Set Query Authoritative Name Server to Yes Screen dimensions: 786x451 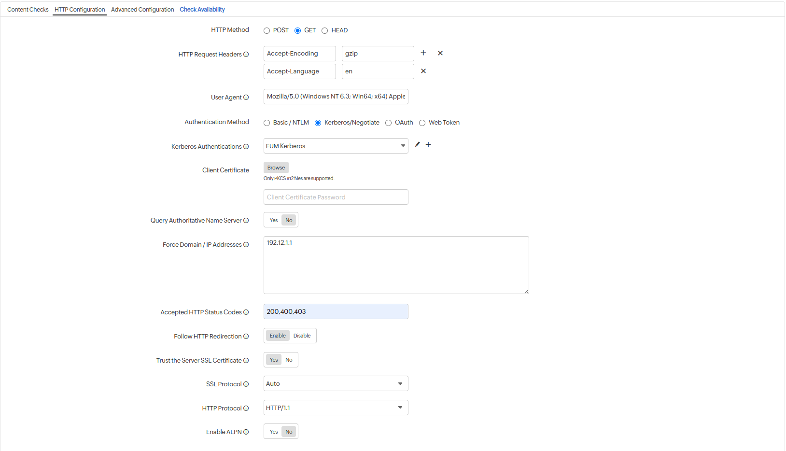pyautogui.click(x=273, y=220)
